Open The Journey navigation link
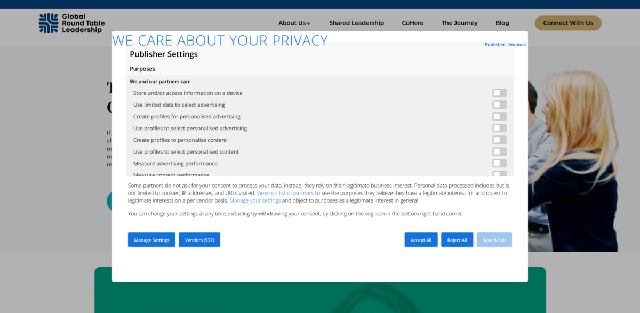The image size is (640, 313). pos(459,23)
